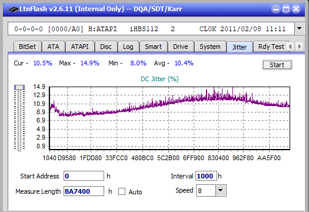
Task: Expand the Speed dropdown list
Action: [221, 190]
